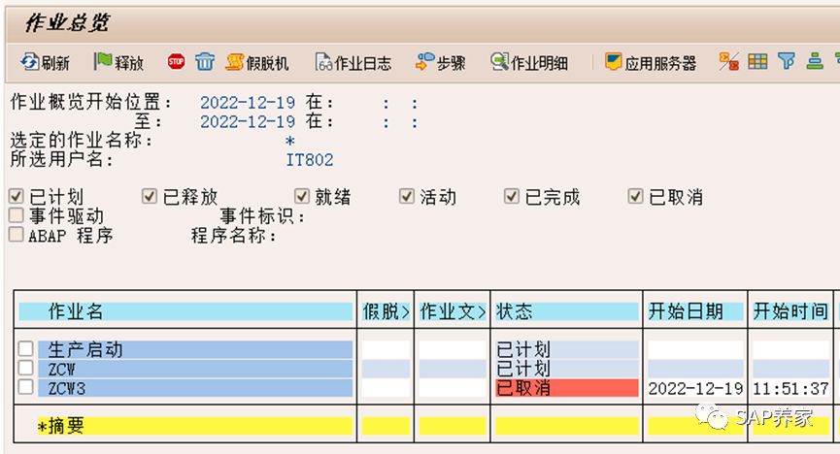The image size is (840, 454).
Task: Click the ZCW job name cell
Action: [x=195, y=369]
